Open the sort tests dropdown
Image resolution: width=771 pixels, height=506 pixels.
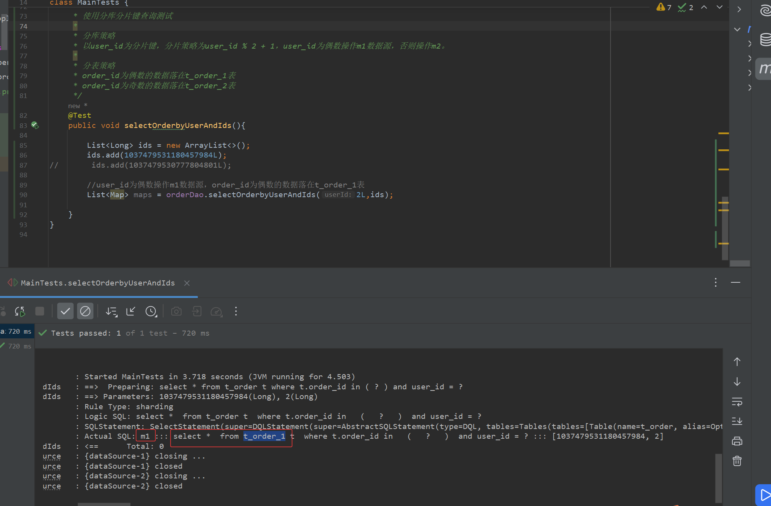click(111, 312)
